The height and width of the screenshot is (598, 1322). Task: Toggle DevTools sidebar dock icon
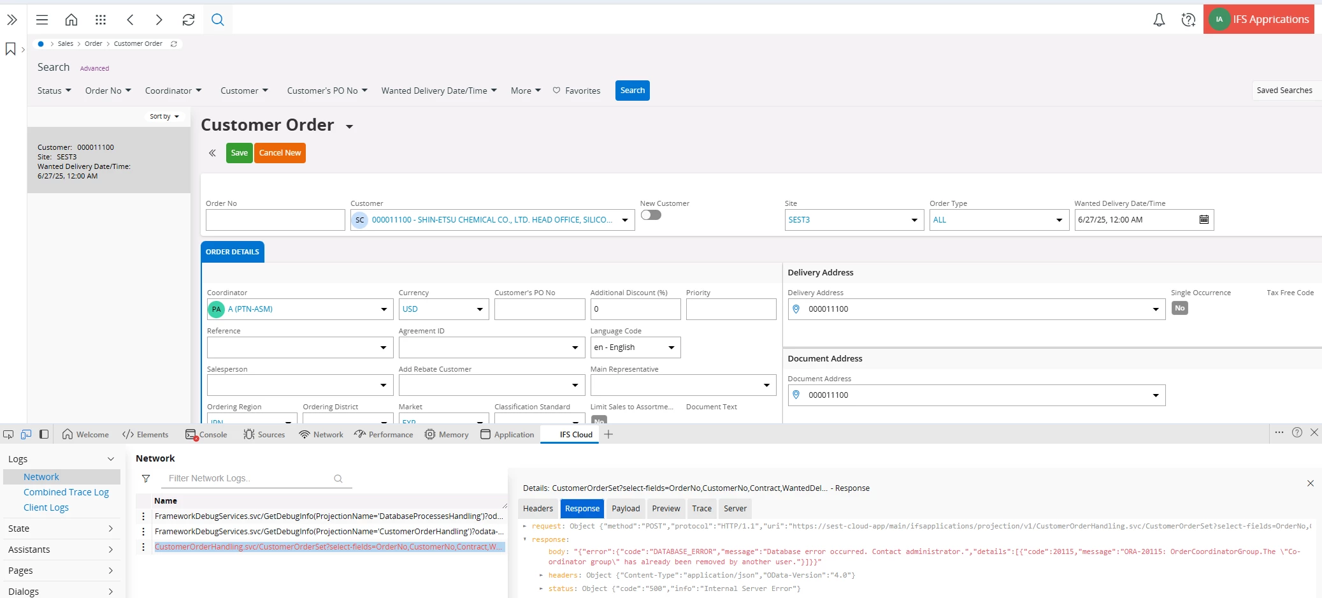[x=44, y=434]
